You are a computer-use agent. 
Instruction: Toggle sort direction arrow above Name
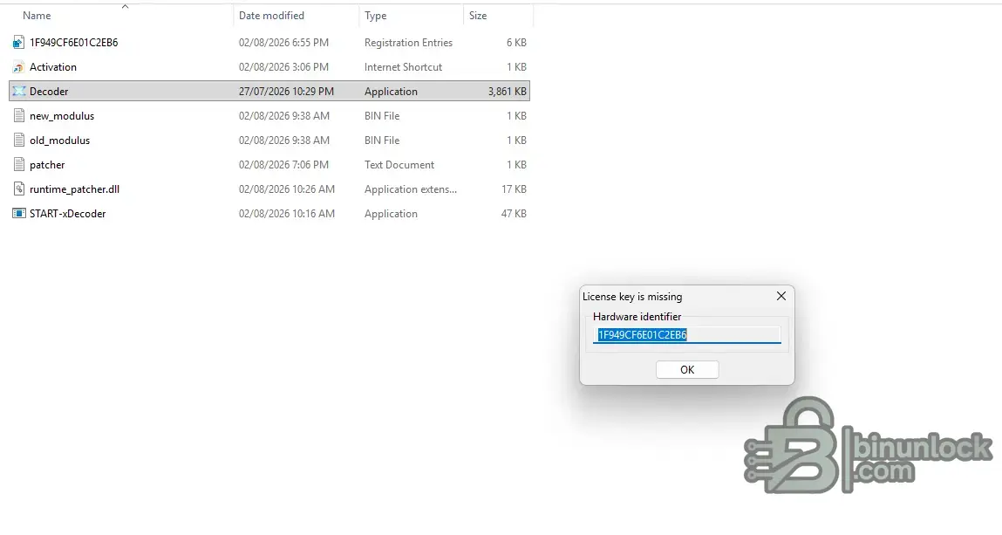click(126, 6)
